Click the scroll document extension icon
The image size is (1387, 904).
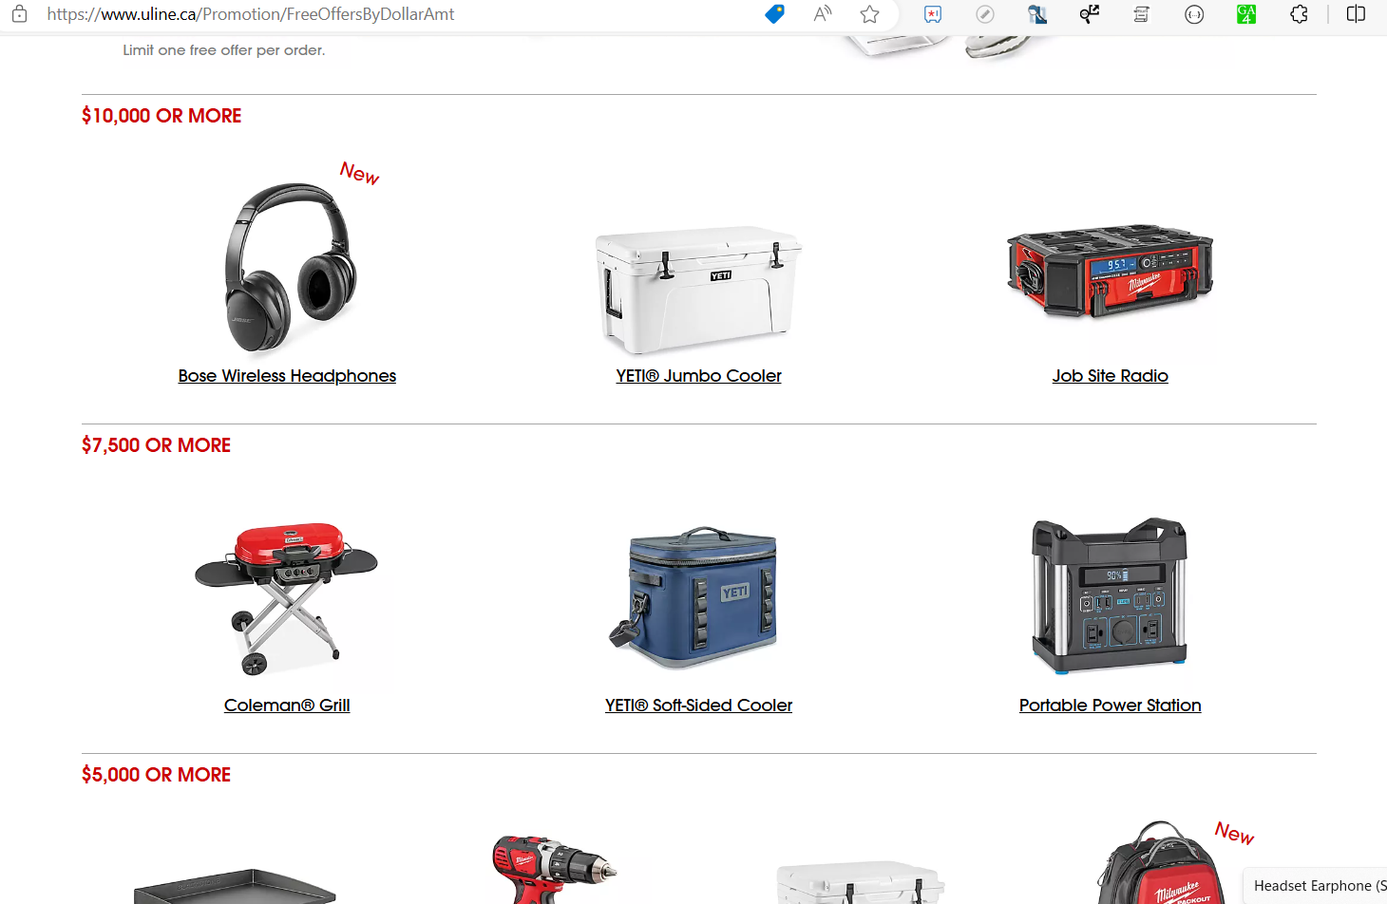click(x=1142, y=14)
